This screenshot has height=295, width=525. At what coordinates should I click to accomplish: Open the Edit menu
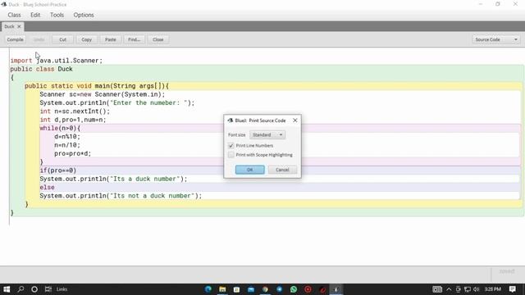tap(35, 15)
